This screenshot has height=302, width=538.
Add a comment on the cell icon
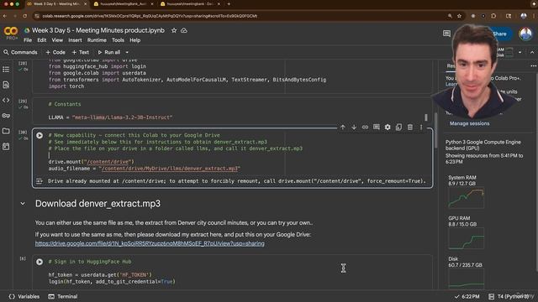pos(377,127)
